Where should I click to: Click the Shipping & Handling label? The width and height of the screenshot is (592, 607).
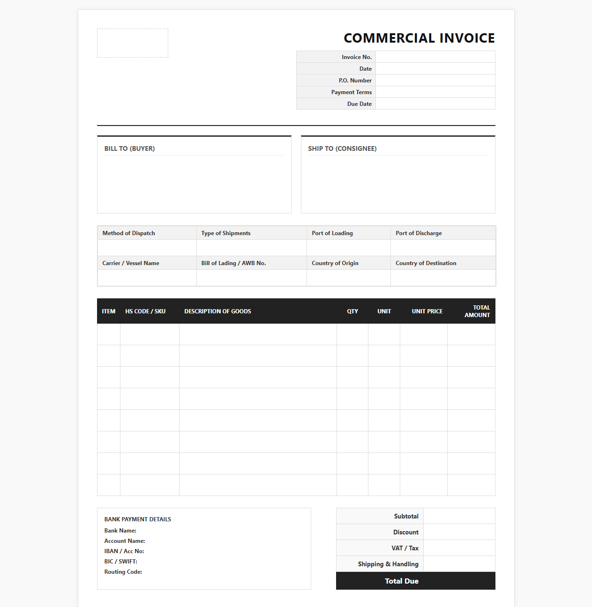388,564
